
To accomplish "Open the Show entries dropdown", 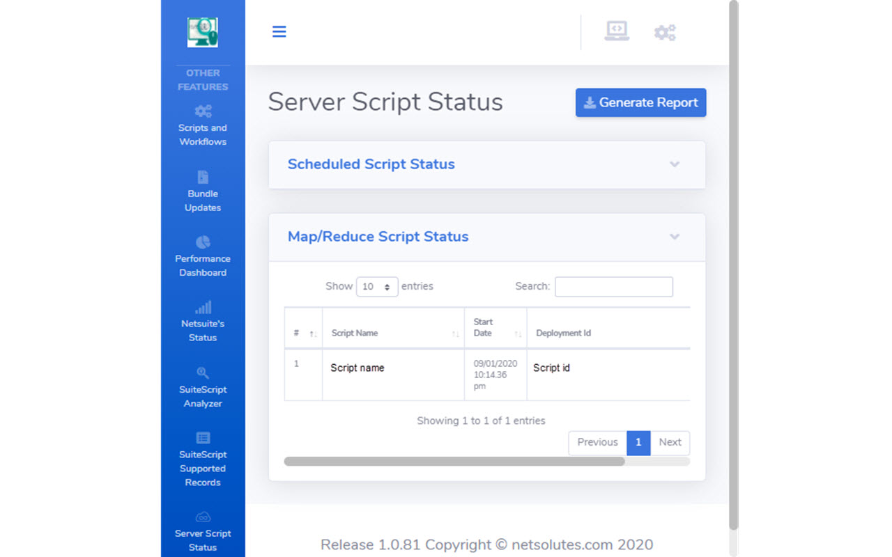I will coord(377,286).
